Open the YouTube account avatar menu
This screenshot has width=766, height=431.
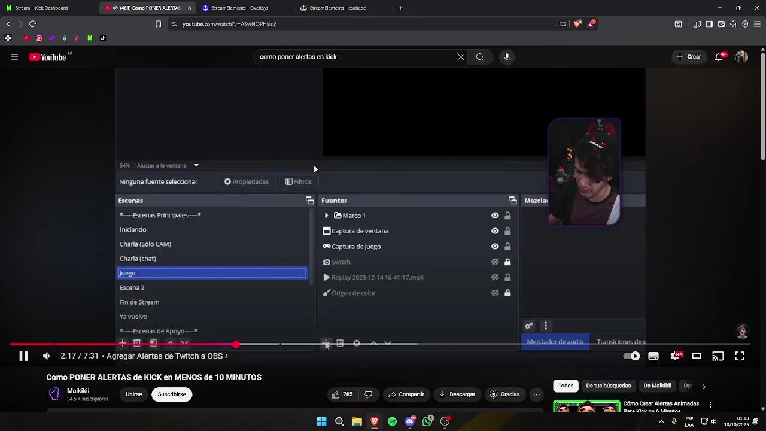[741, 57]
